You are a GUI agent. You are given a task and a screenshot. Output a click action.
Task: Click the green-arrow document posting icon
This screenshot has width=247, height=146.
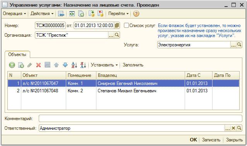(91, 14)
